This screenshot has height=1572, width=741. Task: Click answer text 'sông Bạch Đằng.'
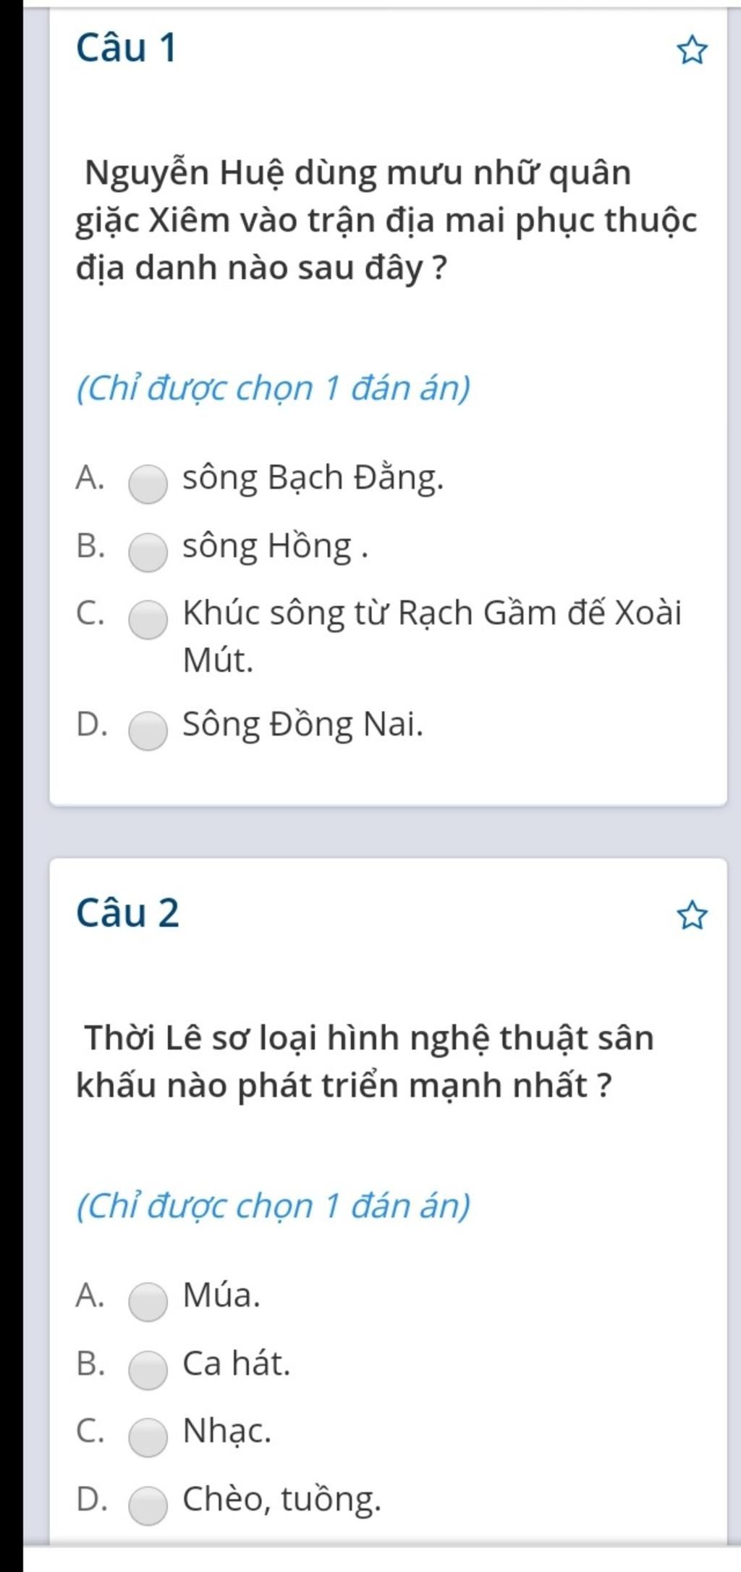coord(313,479)
